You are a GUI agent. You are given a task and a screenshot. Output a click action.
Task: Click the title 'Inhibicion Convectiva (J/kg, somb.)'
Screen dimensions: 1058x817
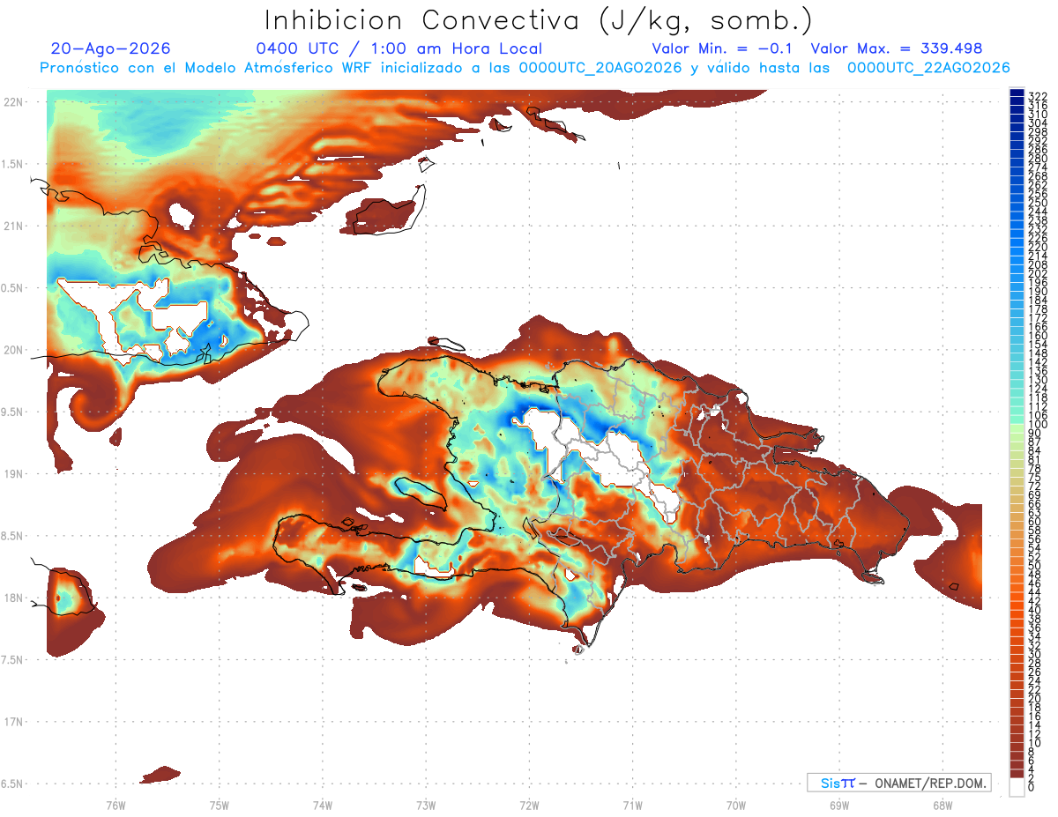pyautogui.click(x=538, y=20)
